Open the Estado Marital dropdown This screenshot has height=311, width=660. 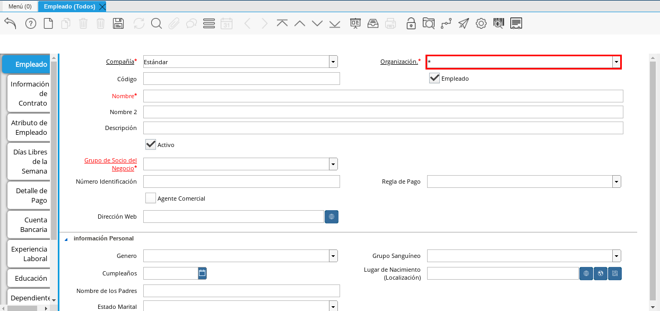(333, 306)
